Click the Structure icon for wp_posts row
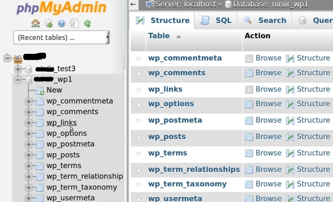This screenshot has height=202, width=333. [x=290, y=137]
